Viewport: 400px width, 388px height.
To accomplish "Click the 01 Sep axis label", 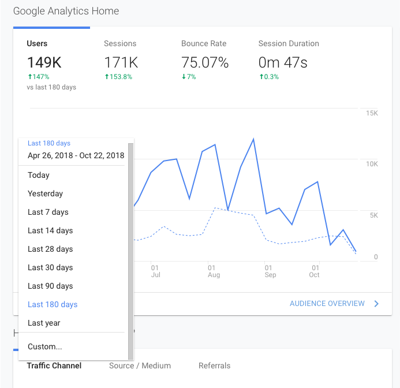I will pyautogui.click(x=270, y=271).
